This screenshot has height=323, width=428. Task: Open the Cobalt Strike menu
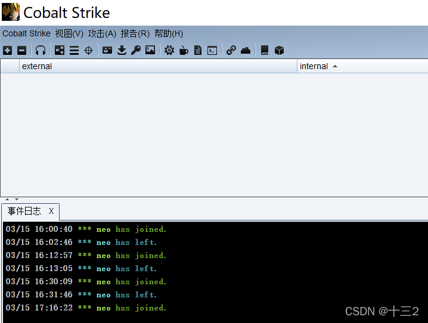tap(26, 33)
